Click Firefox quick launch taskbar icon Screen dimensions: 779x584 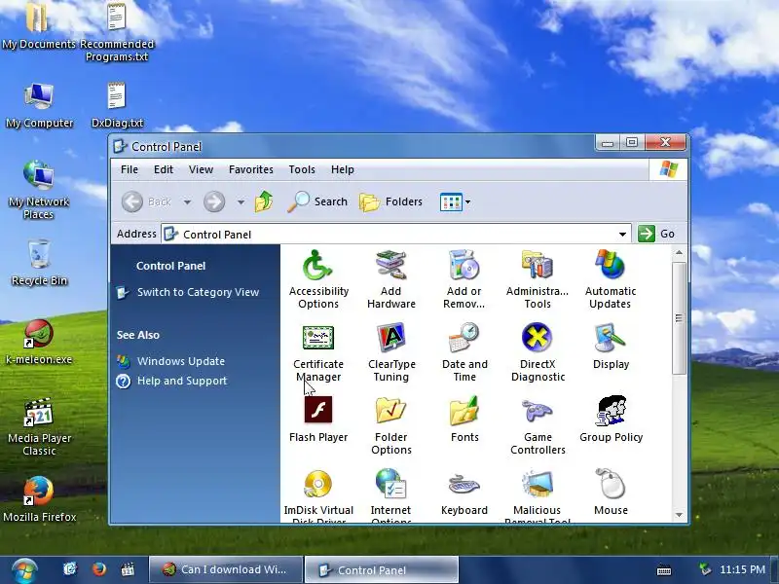click(x=99, y=569)
